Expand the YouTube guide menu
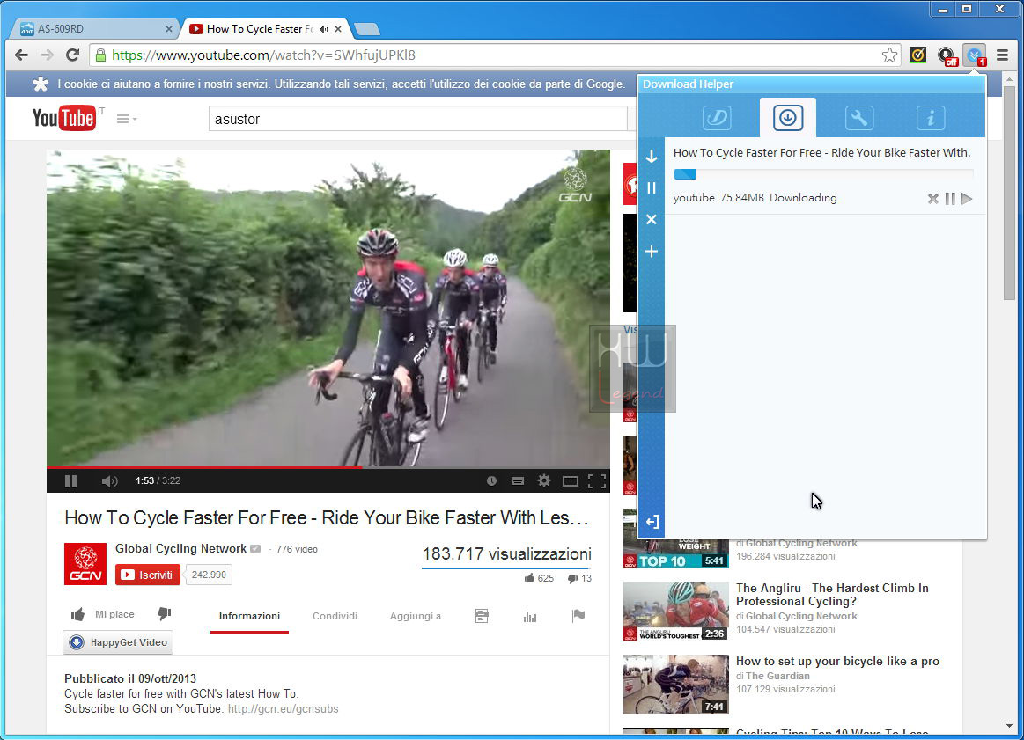 [x=127, y=119]
